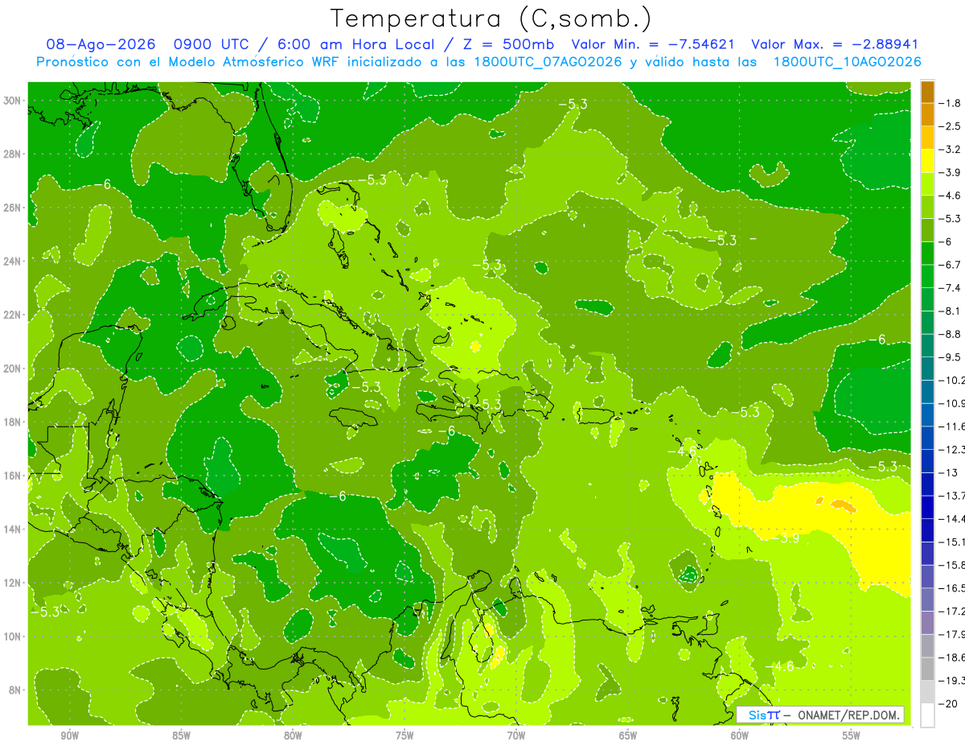Click the white swatch below -20 in legend
The width and height of the screenshot is (965, 746).
point(927,715)
